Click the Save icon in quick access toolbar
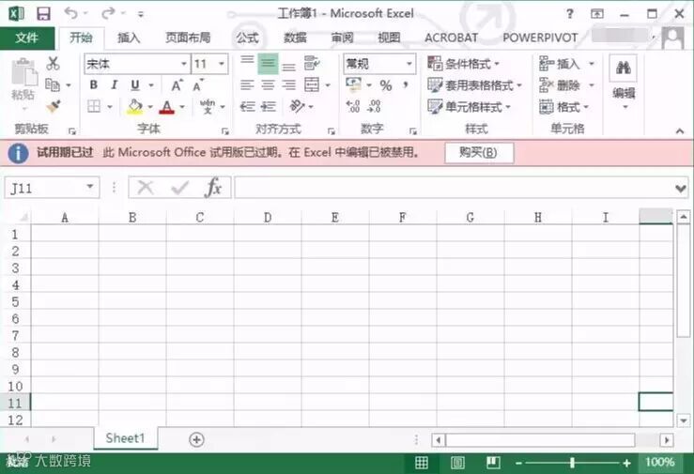This screenshot has height=474, width=694. point(43,13)
